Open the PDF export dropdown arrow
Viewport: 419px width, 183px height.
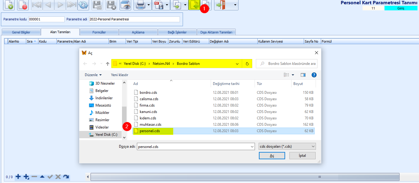click(167, 5)
